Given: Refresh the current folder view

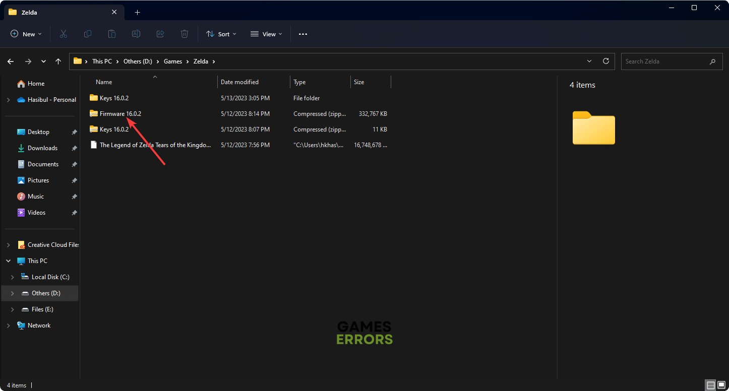Looking at the screenshot, I should point(606,61).
